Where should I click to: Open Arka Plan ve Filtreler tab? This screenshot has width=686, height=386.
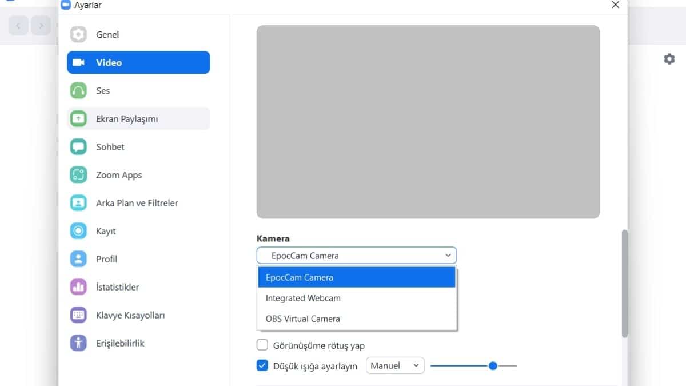(138, 202)
